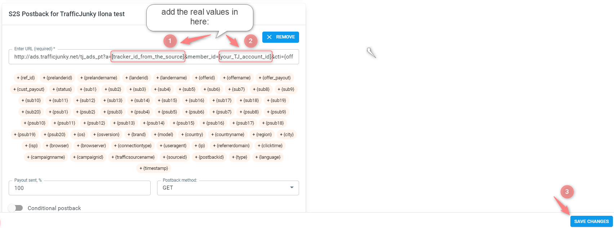Add the {language} token chip
The width and height of the screenshot is (614, 228).
(x=268, y=157)
